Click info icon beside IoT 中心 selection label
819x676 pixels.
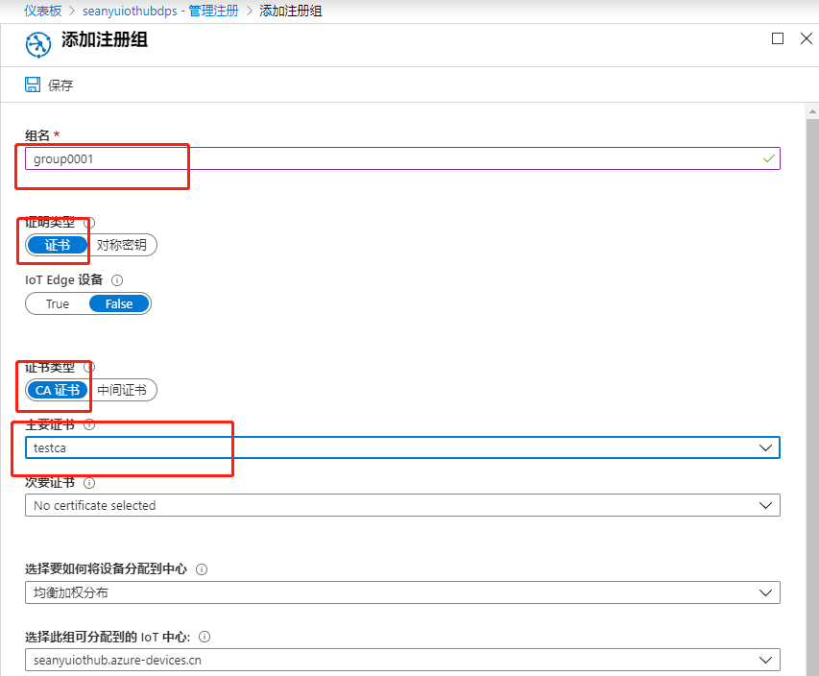tap(205, 637)
